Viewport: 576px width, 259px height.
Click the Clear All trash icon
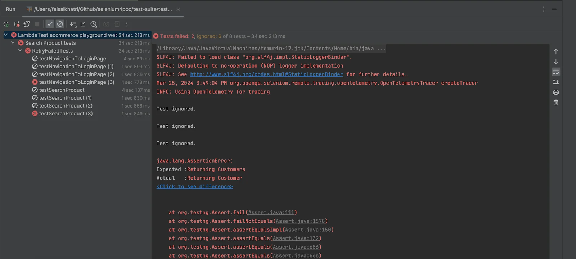(x=556, y=103)
